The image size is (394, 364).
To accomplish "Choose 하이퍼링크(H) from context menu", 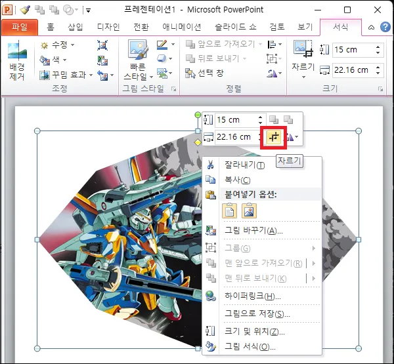I will [262, 296].
